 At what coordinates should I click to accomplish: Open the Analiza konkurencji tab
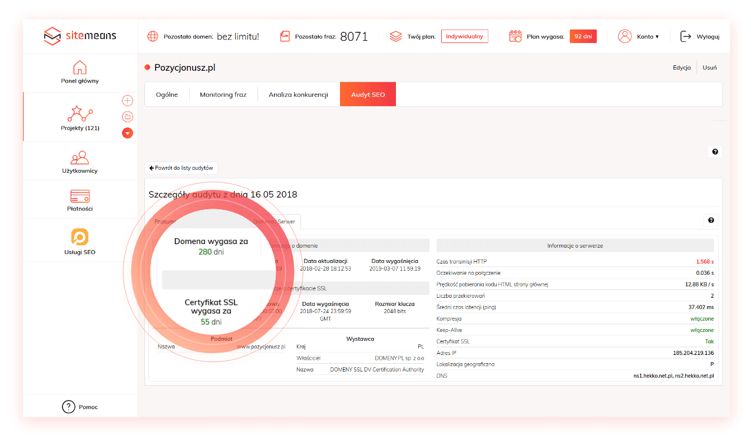point(298,94)
